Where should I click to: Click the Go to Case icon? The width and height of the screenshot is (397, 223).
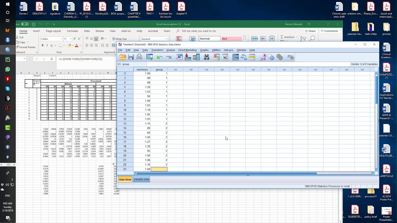click(x=180, y=57)
